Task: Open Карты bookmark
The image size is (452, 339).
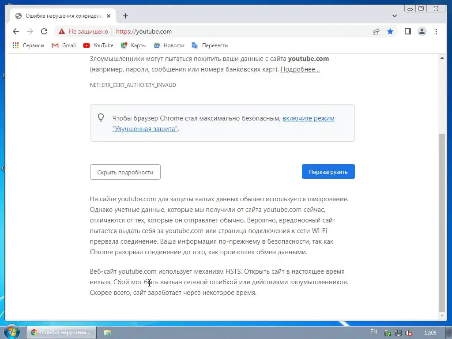Action: (x=133, y=45)
